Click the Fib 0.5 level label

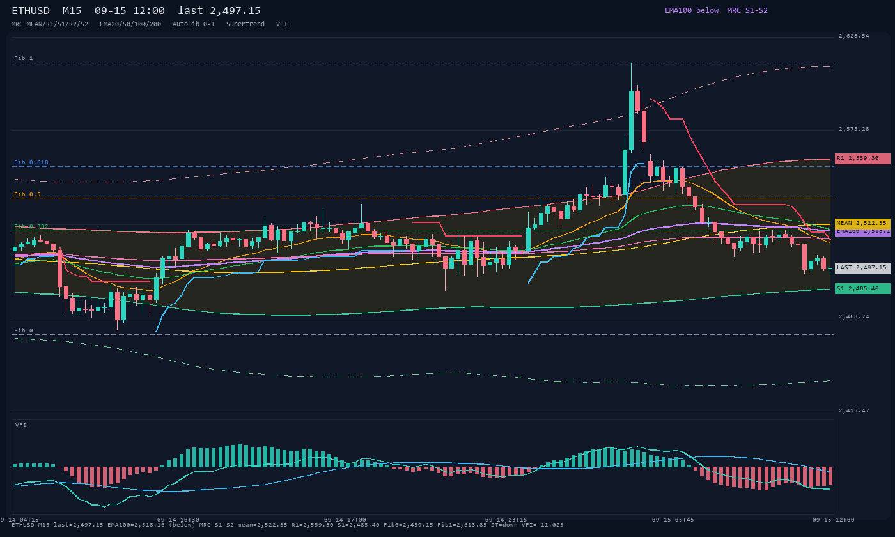tap(27, 194)
